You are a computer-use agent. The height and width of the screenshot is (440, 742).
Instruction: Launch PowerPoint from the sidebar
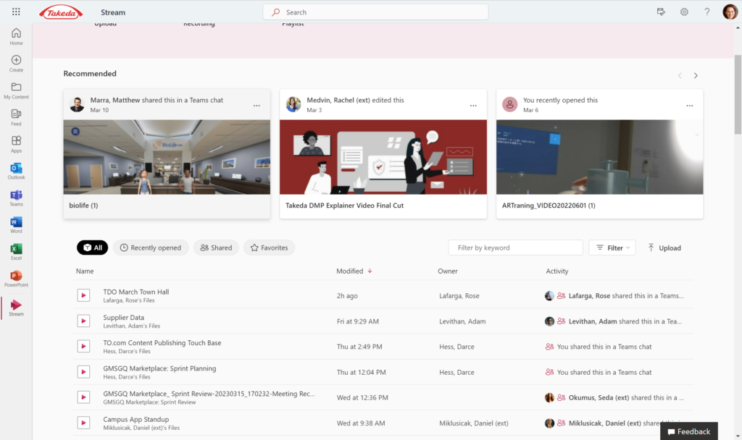coord(16,279)
